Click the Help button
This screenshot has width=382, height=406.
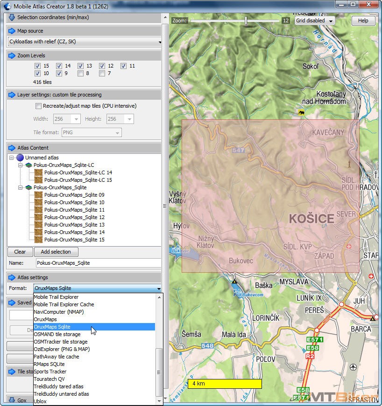click(x=363, y=21)
